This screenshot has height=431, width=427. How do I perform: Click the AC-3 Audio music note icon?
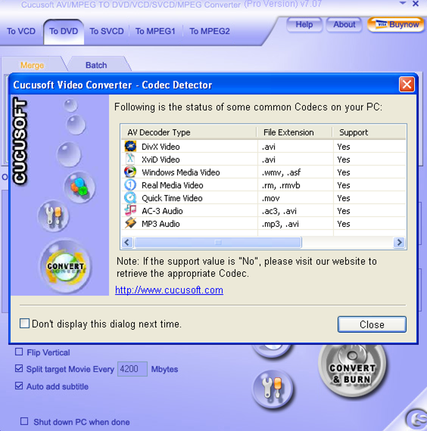130,211
